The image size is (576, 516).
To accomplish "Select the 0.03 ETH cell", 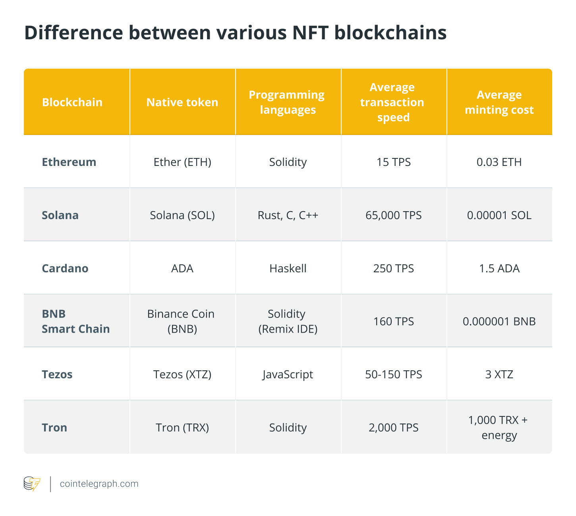I will pyautogui.click(x=499, y=162).
